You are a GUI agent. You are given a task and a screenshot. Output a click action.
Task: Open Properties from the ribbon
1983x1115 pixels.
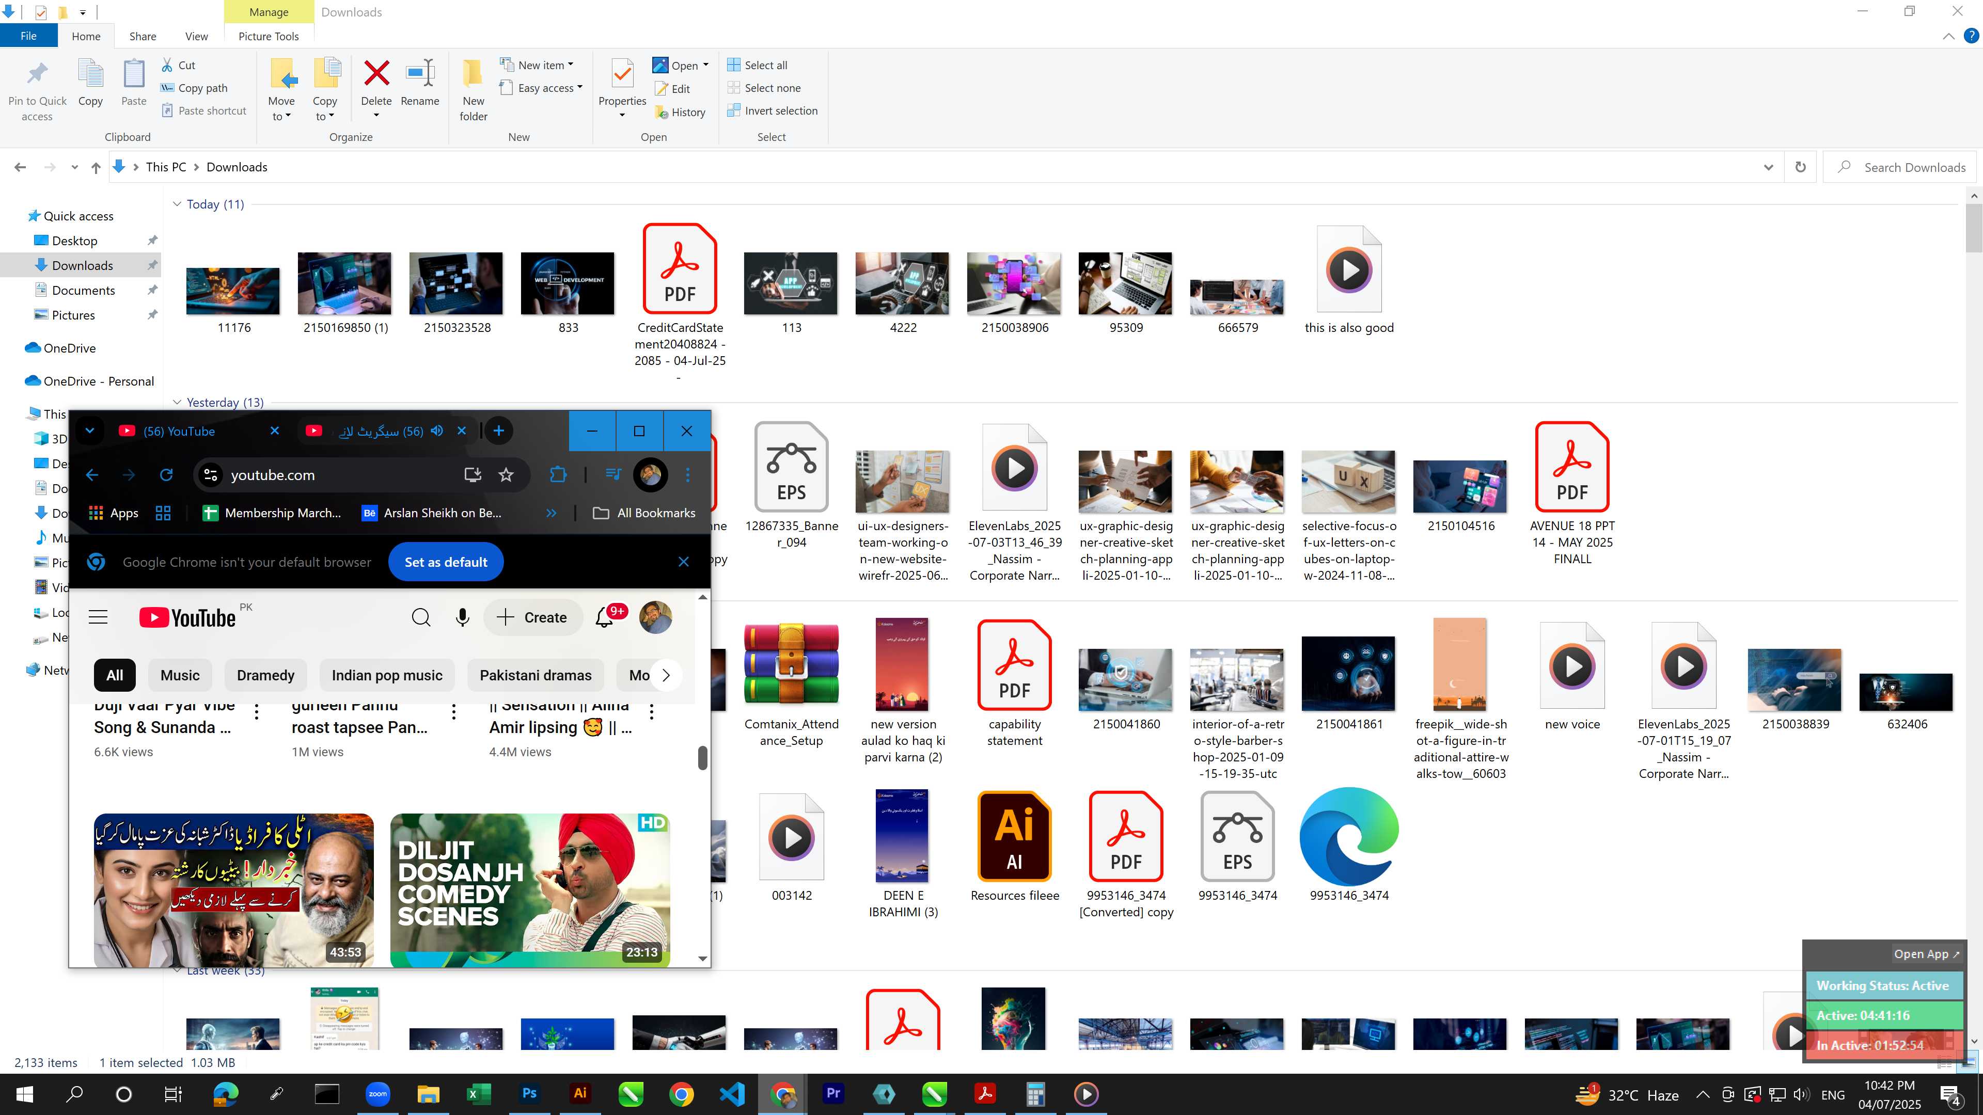622,88
